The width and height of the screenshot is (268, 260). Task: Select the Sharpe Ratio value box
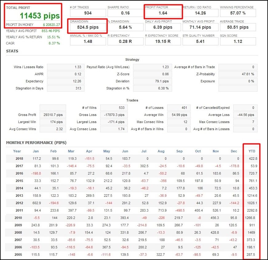click(x=125, y=13)
